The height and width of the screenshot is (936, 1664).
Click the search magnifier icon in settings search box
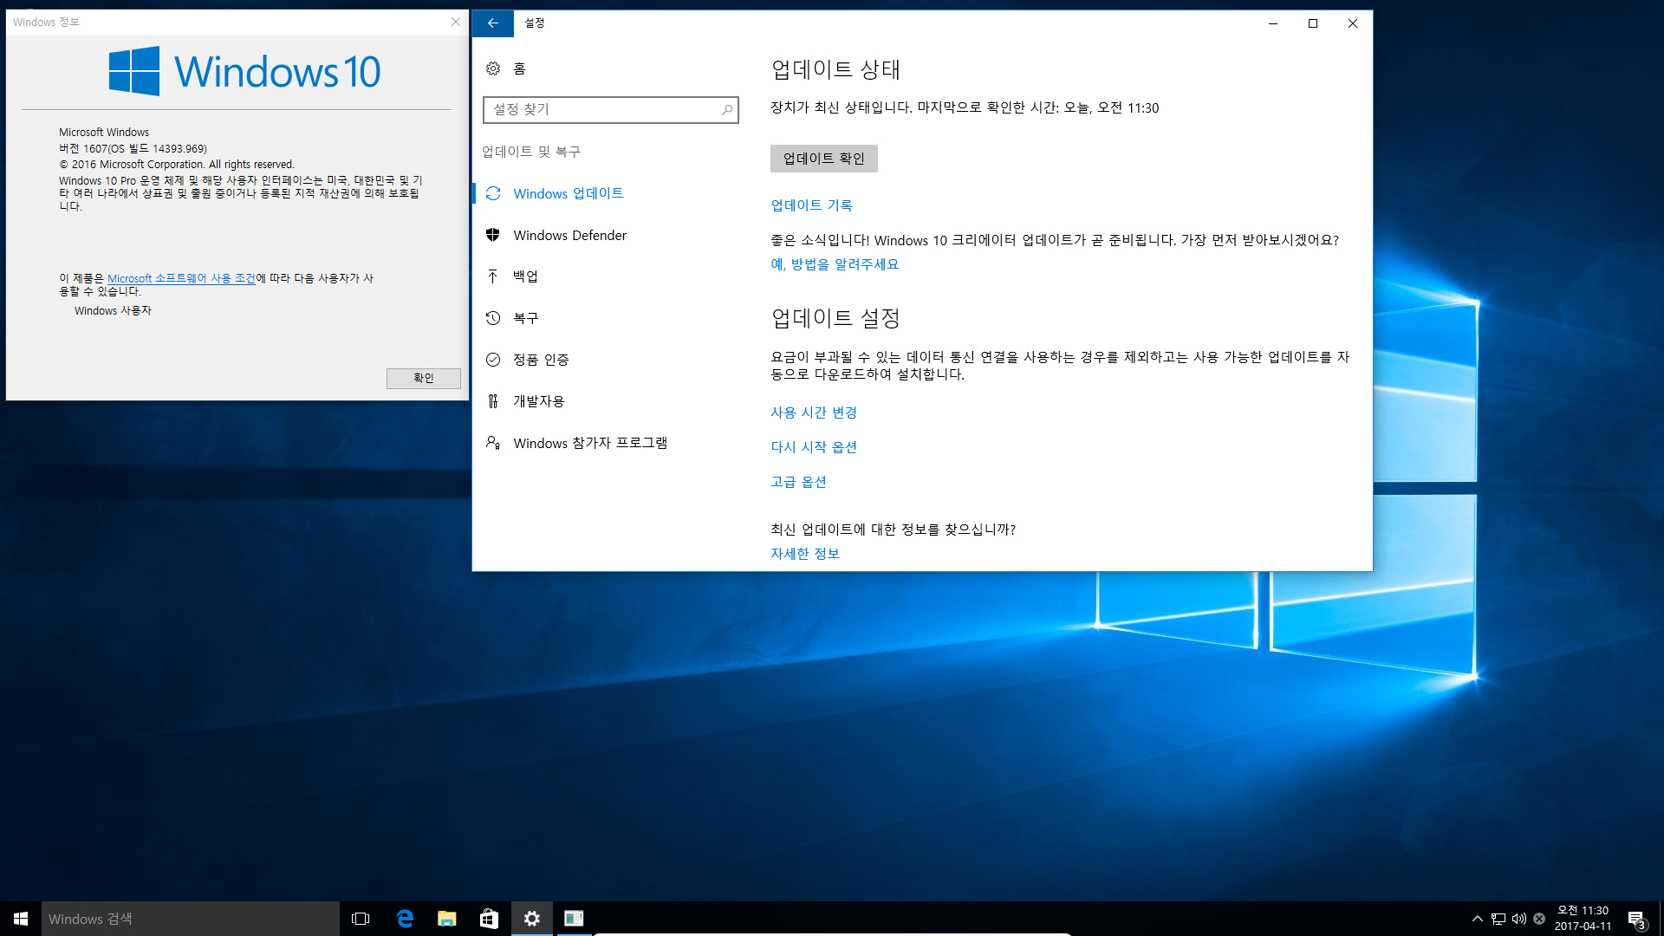point(727,109)
